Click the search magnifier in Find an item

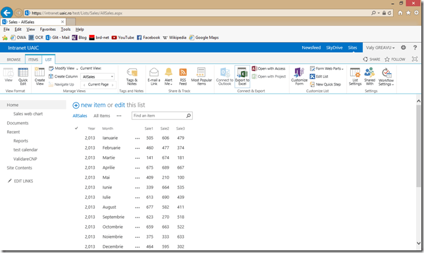pyautogui.click(x=188, y=115)
